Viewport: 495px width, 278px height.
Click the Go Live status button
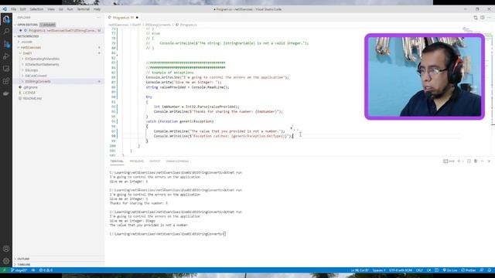pos(450,270)
